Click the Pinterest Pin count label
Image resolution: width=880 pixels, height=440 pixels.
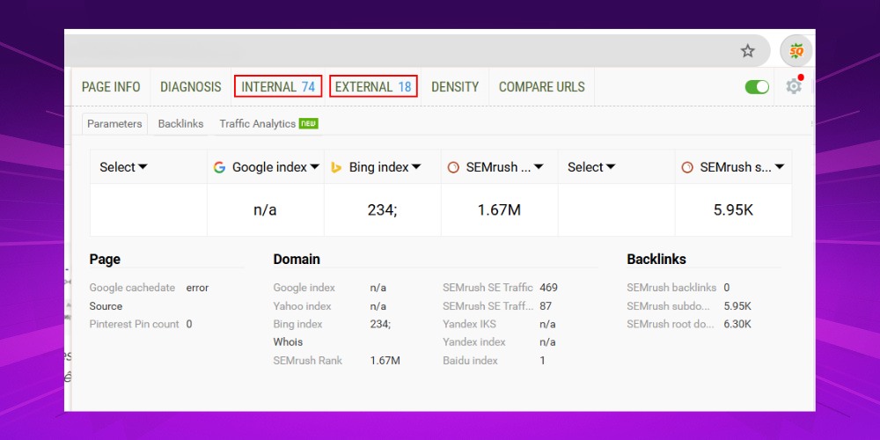pyautogui.click(x=134, y=324)
